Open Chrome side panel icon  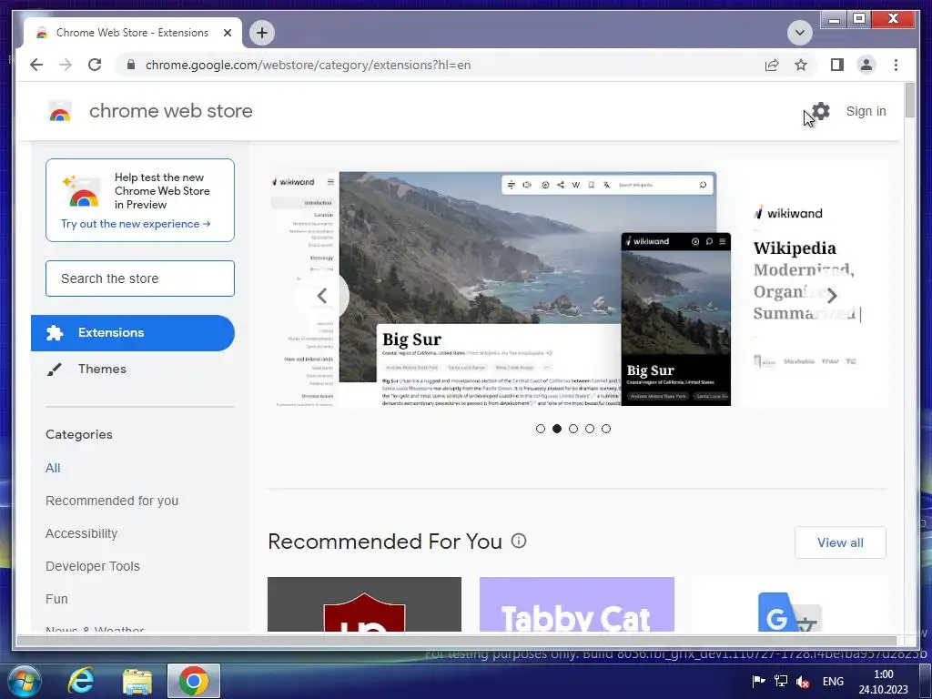coord(837,65)
